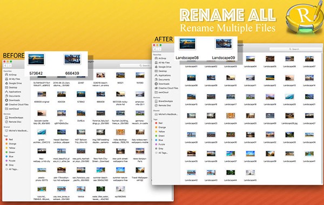Open Downloads in the After window sidebar

point(162,84)
